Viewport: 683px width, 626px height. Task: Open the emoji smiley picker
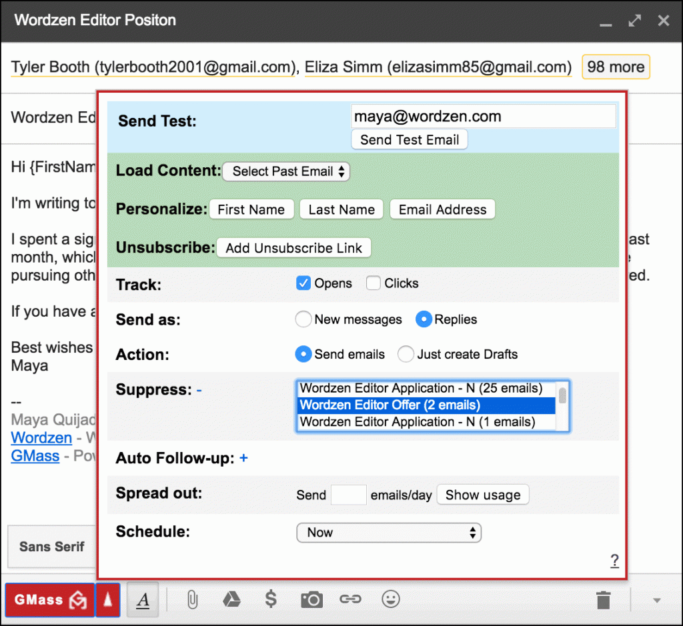point(391,599)
